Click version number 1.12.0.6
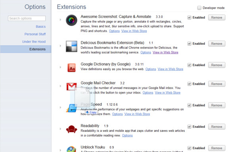This screenshot has height=152, width=230. click(x=112, y=104)
